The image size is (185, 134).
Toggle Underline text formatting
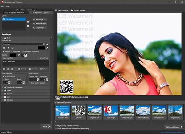12,48
